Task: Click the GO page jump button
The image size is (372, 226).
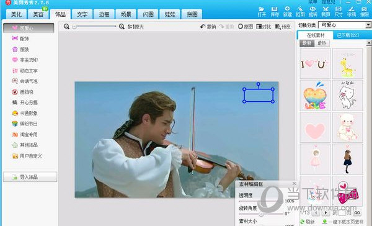Action: tap(357, 213)
